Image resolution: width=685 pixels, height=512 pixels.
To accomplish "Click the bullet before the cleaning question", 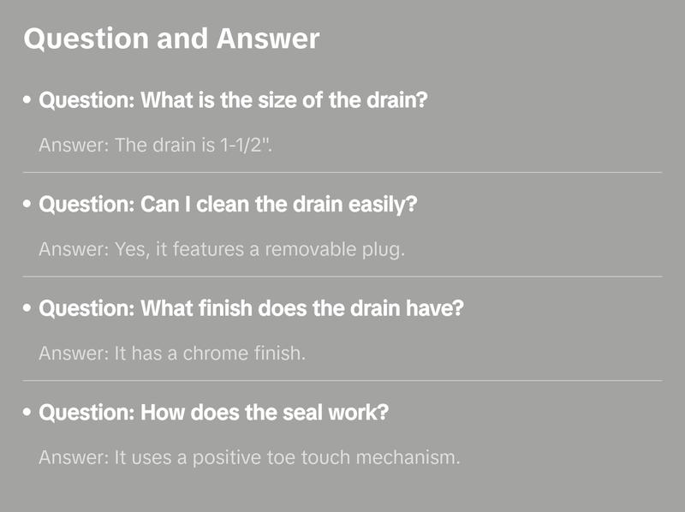I will click(x=28, y=205).
